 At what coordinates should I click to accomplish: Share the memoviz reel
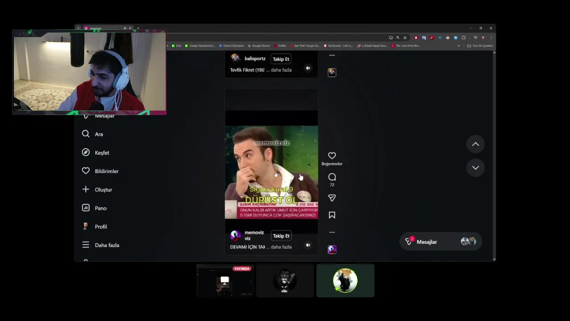(x=332, y=198)
